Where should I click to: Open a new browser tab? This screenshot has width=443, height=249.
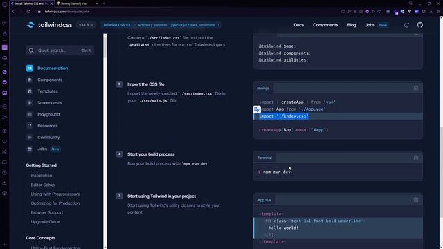click(104, 3)
